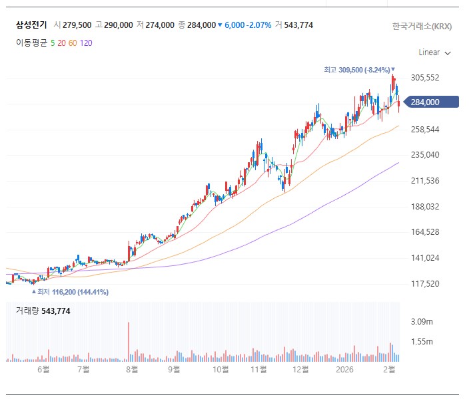Click the 2026 date axis label
469x399 pixels.
pos(344,370)
